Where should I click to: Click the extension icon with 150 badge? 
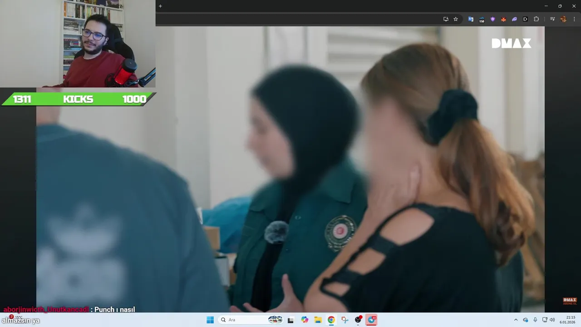482,19
